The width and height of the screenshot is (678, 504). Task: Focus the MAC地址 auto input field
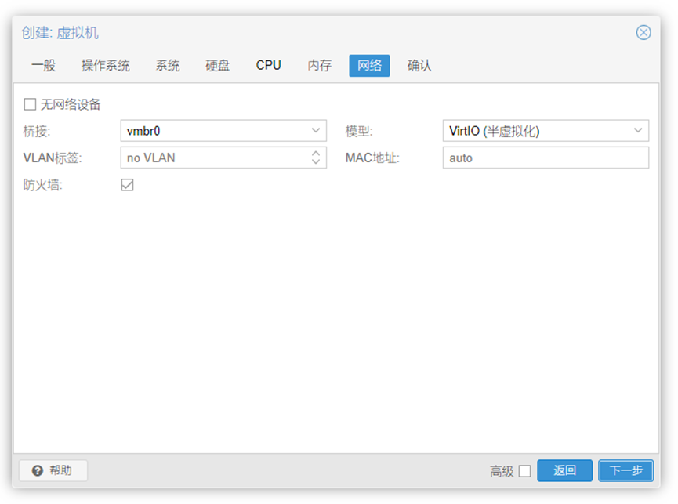(x=546, y=158)
